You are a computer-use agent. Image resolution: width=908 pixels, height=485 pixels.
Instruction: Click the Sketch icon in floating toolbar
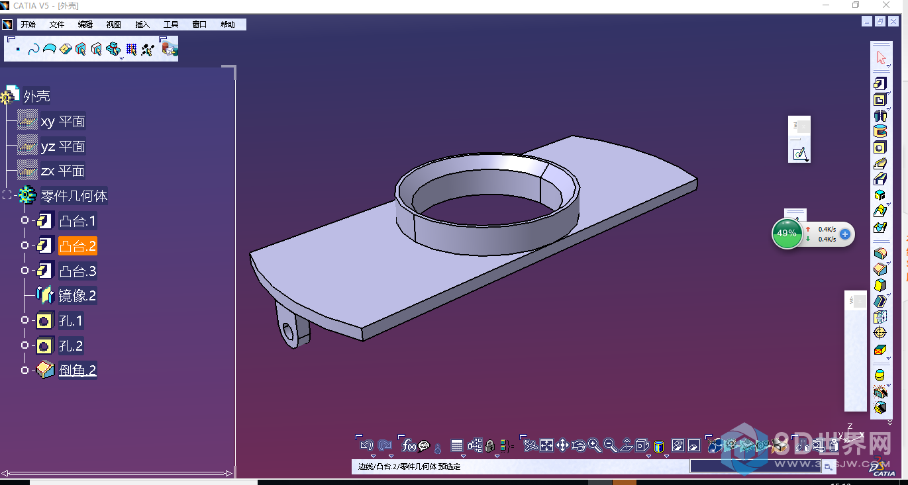[x=800, y=154]
